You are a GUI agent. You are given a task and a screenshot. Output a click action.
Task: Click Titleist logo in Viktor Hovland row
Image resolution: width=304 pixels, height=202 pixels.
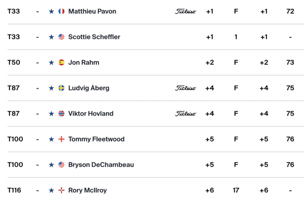pos(186,114)
